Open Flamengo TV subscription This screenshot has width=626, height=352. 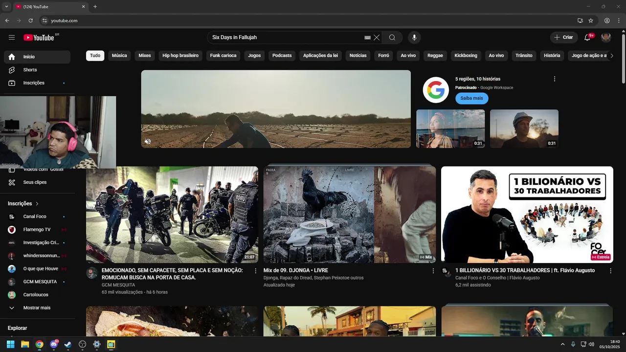click(37, 230)
